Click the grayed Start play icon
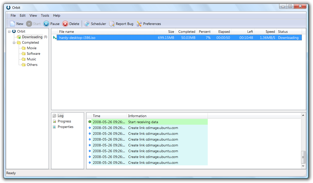 29,24
